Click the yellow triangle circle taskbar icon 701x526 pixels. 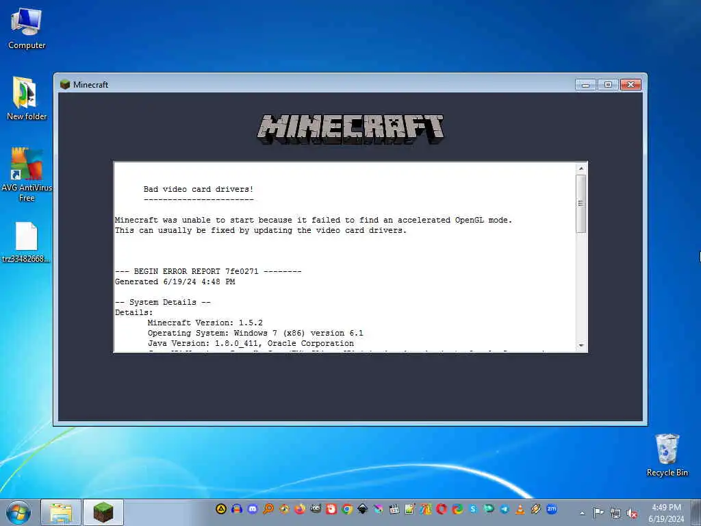221,509
